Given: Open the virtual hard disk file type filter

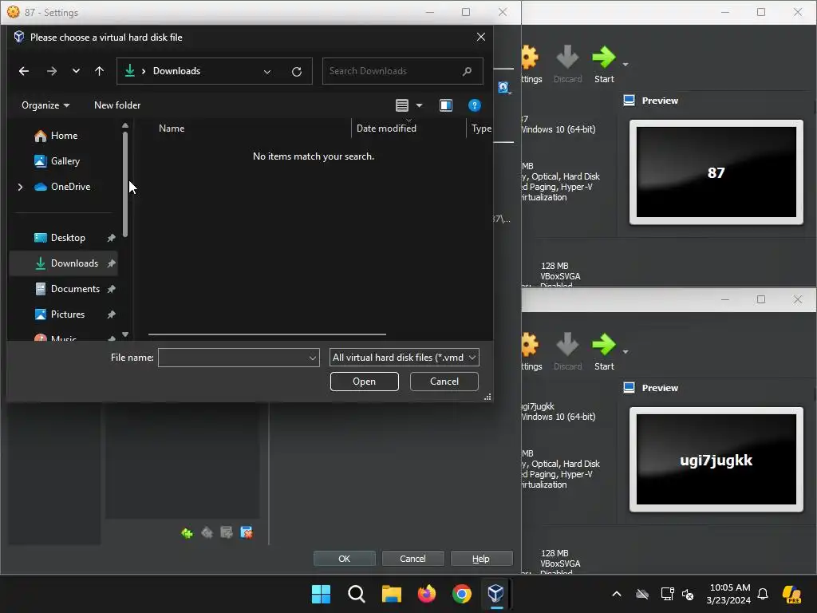Looking at the screenshot, I should 405,358.
